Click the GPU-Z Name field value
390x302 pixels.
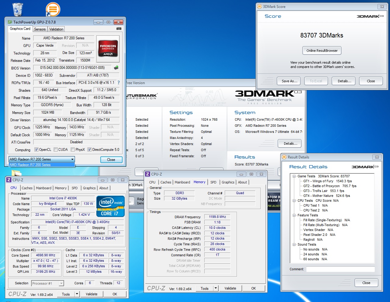[x=64, y=38]
